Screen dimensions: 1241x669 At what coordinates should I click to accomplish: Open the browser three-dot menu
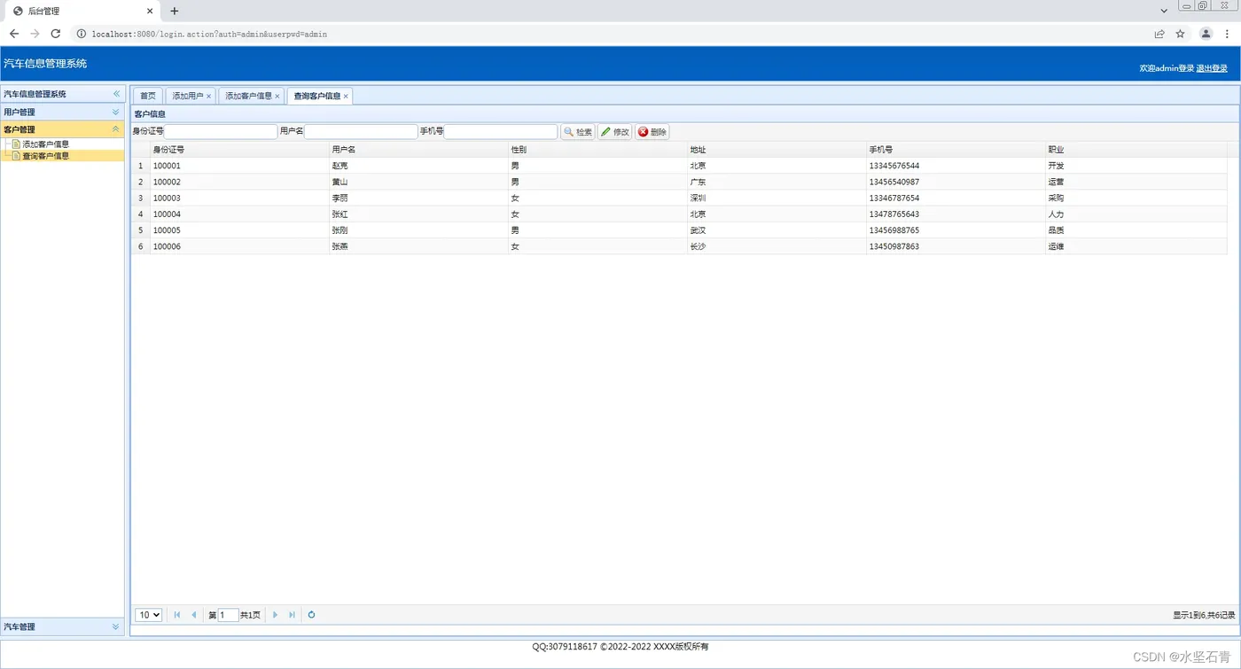pyautogui.click(x=1227, y=34)
